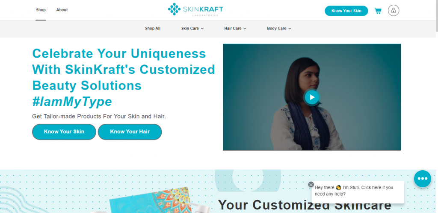Click the lock account icon
Screen dimensions: 438x213
(394, 11)
